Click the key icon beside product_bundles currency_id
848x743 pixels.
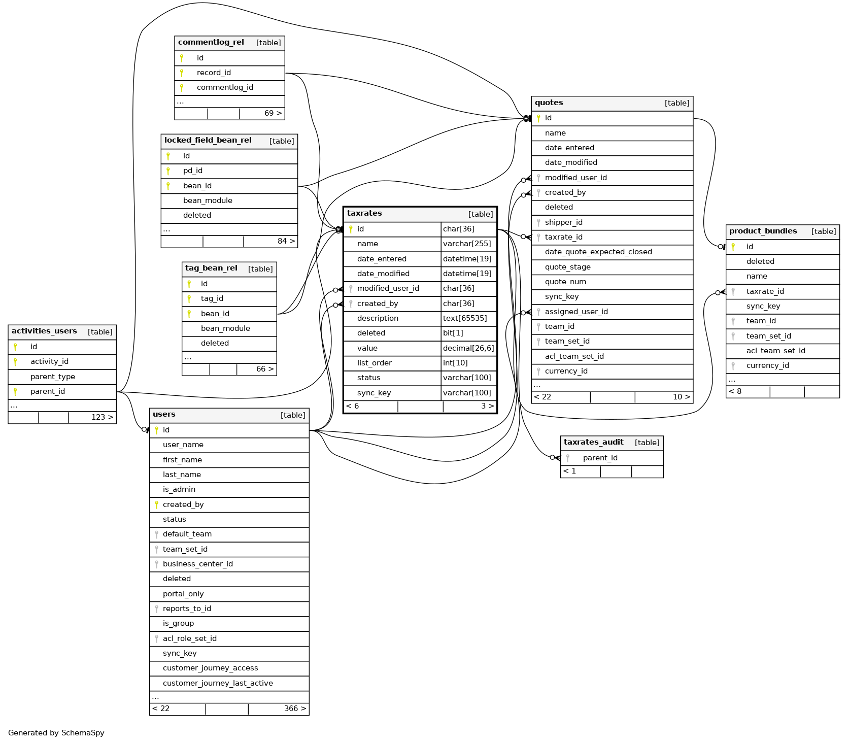733,365
